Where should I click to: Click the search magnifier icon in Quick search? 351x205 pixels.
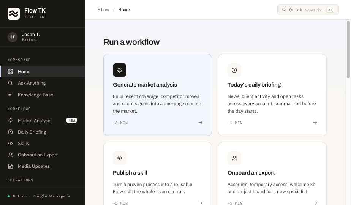pos(284,9)
